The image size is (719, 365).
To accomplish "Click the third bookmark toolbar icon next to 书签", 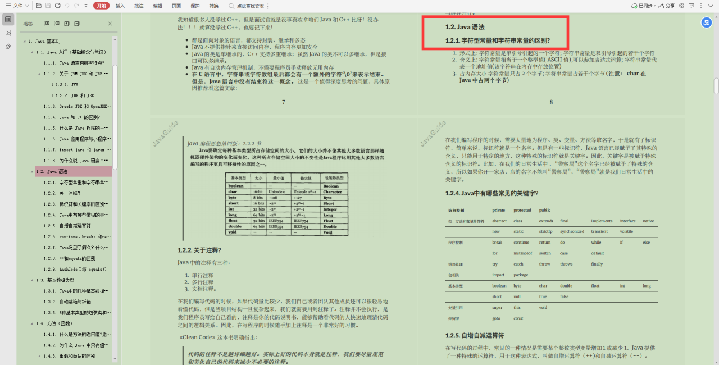I will pyautogui.click(x=67, y=24).
